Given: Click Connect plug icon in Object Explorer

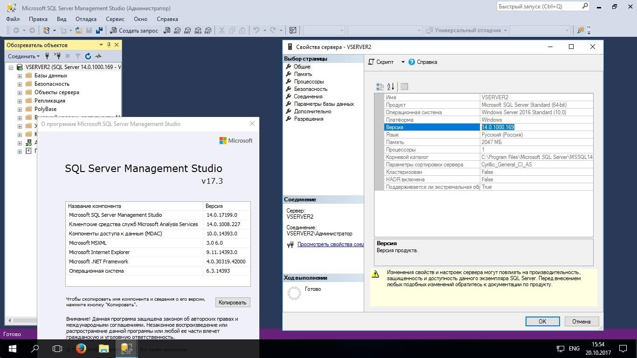Looking at the screenshot, I should tap(47, 56).
